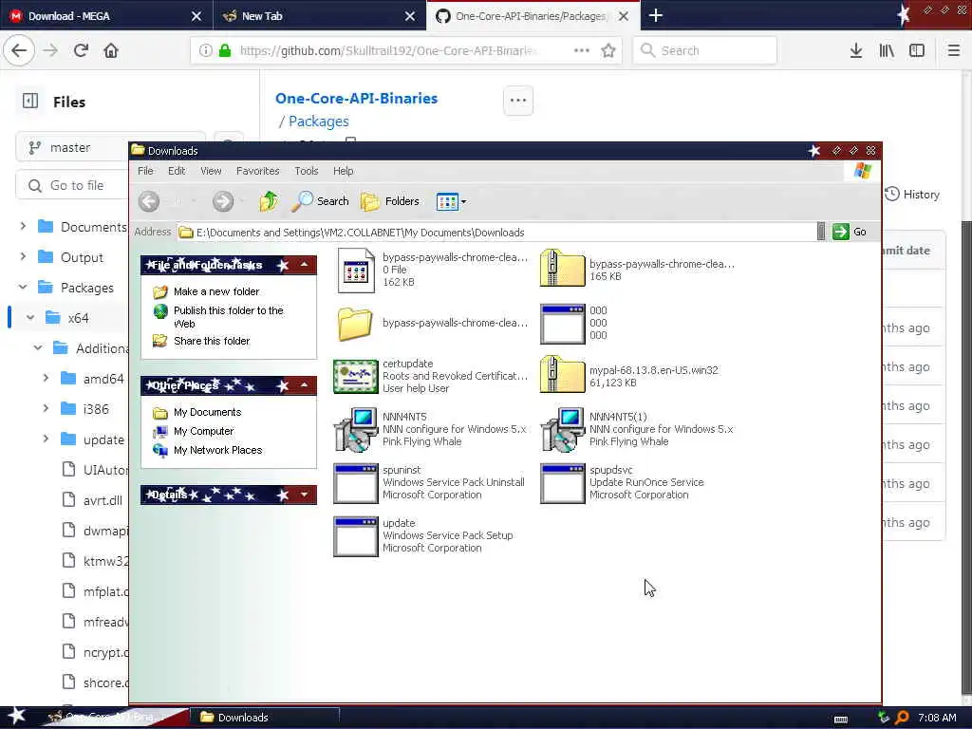Click Share this folder link

(212, 341)
